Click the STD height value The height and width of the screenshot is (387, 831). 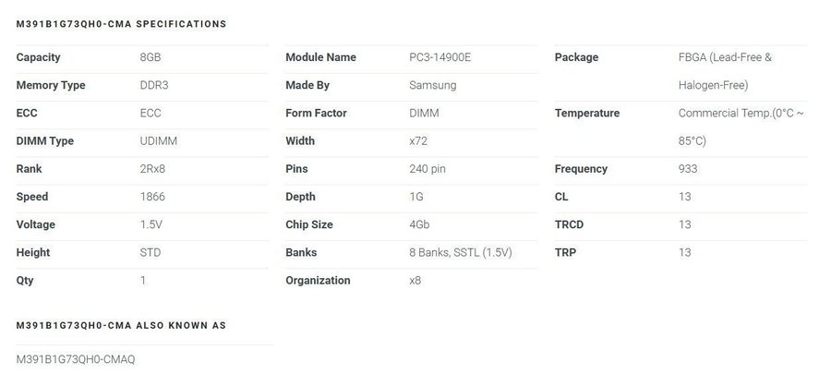(x=151, y=252)
